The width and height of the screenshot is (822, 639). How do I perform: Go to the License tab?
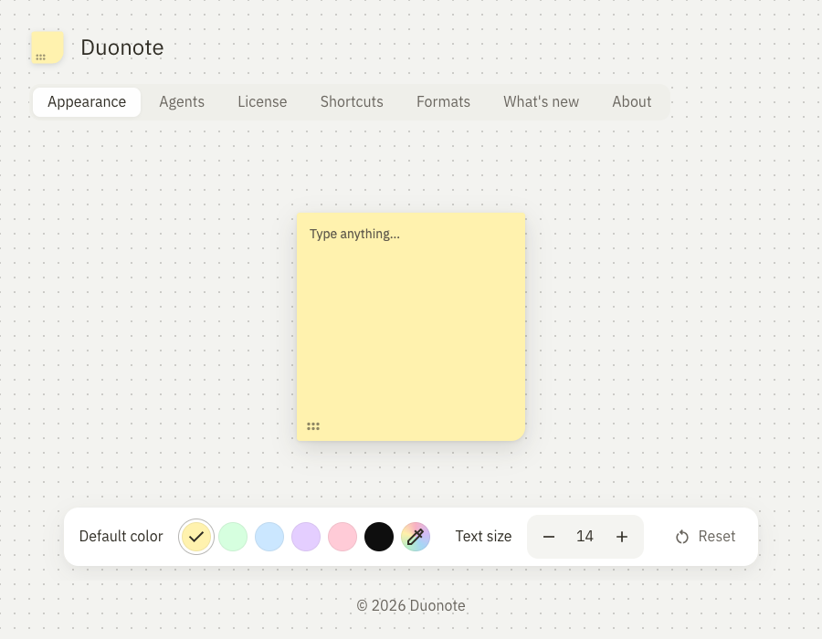[x=262, y=101]
